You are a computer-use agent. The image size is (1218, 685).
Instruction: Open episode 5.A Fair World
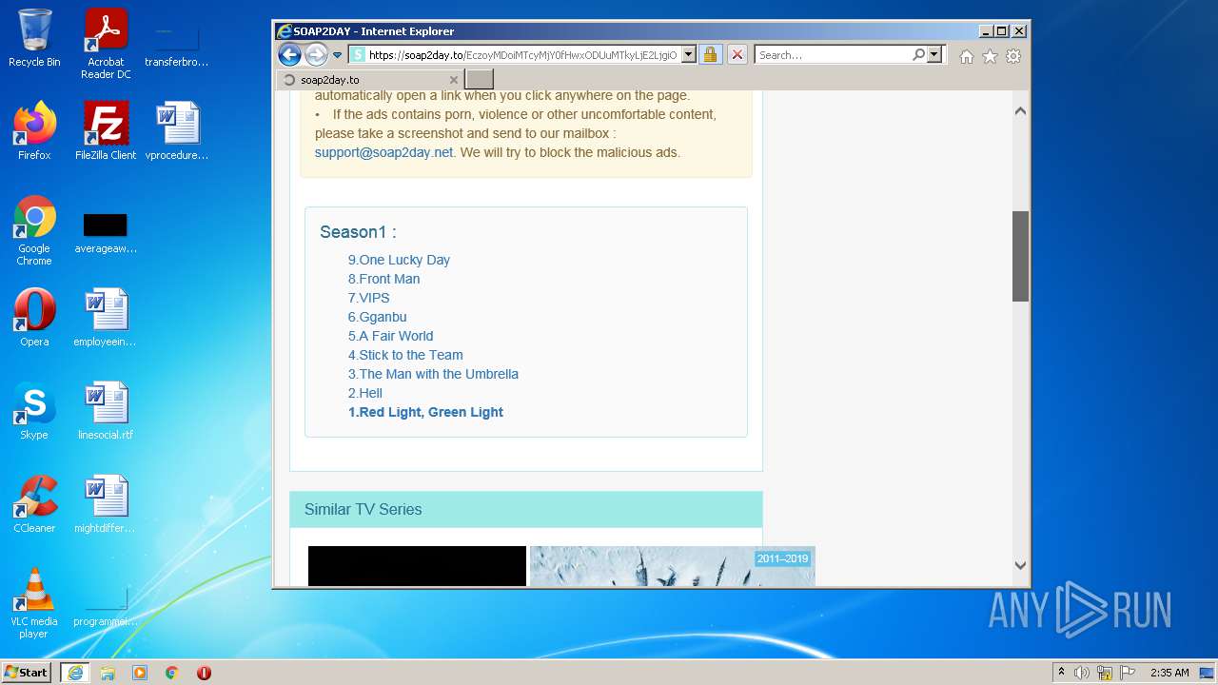[x=390, y=336]
